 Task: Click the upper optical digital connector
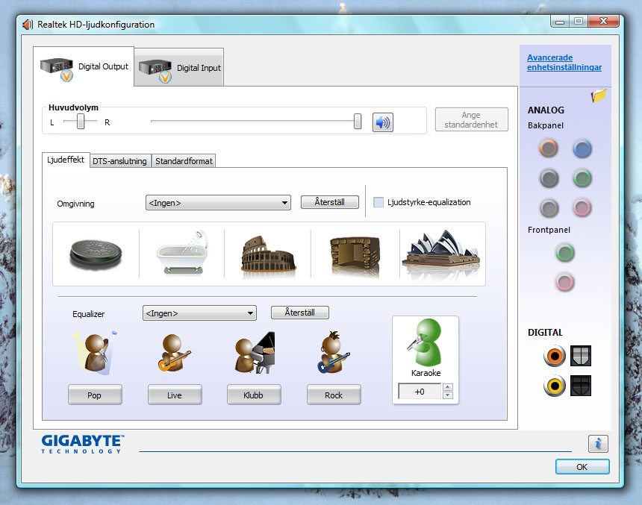coord(581,356)
